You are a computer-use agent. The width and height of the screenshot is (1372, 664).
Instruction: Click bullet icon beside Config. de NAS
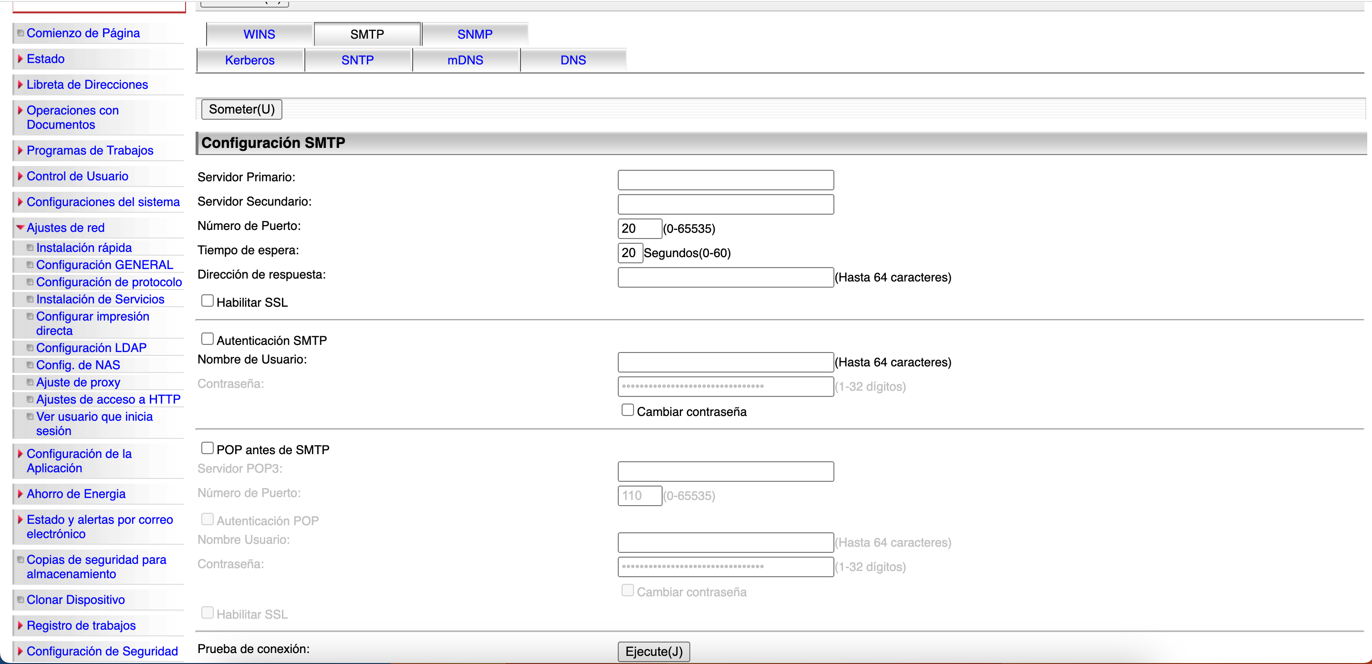tap(31, 365)
